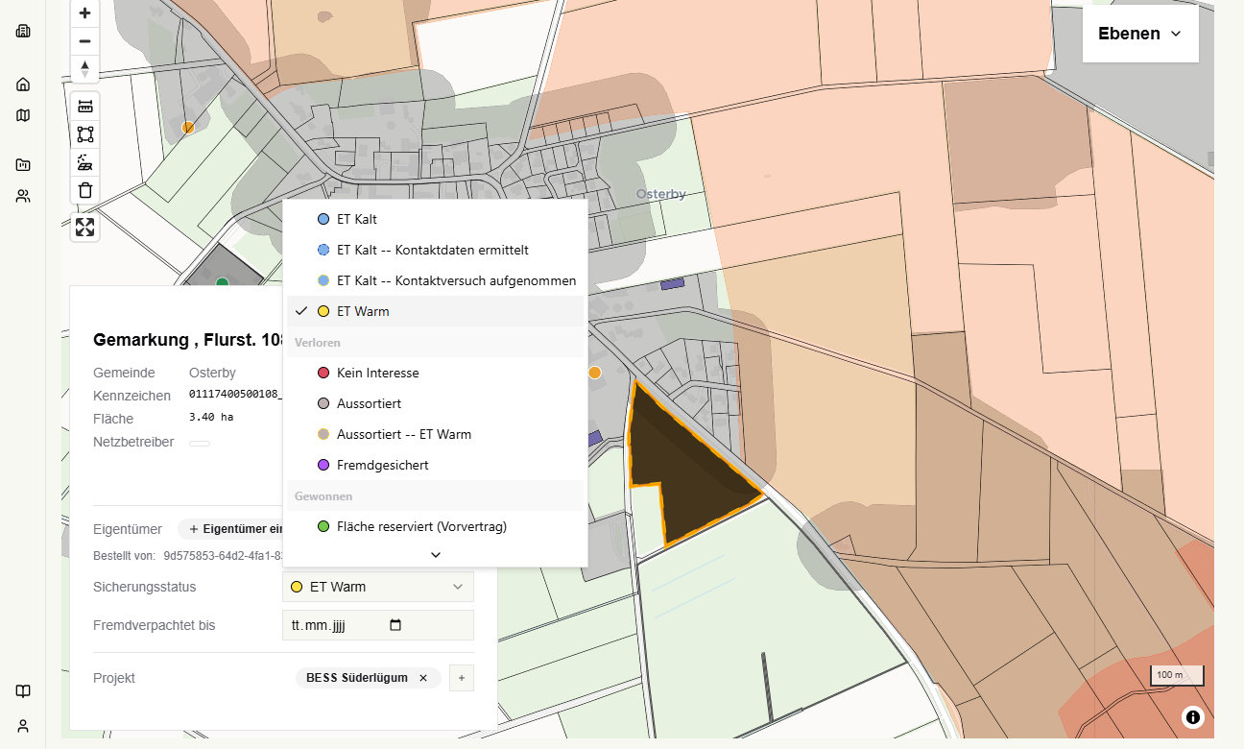This screenshot has height=749, width=1244.
Task: Open calendar picker in Fremdverpachtet field
Action: 395,625
